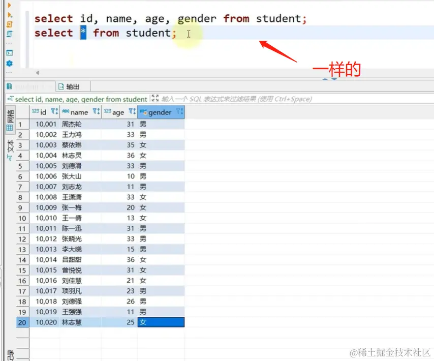
Task: Run the SQL statement with the orange arrow
Action: (9, 5)
